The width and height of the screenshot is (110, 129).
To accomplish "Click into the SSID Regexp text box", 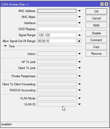I will click(59, 29).
